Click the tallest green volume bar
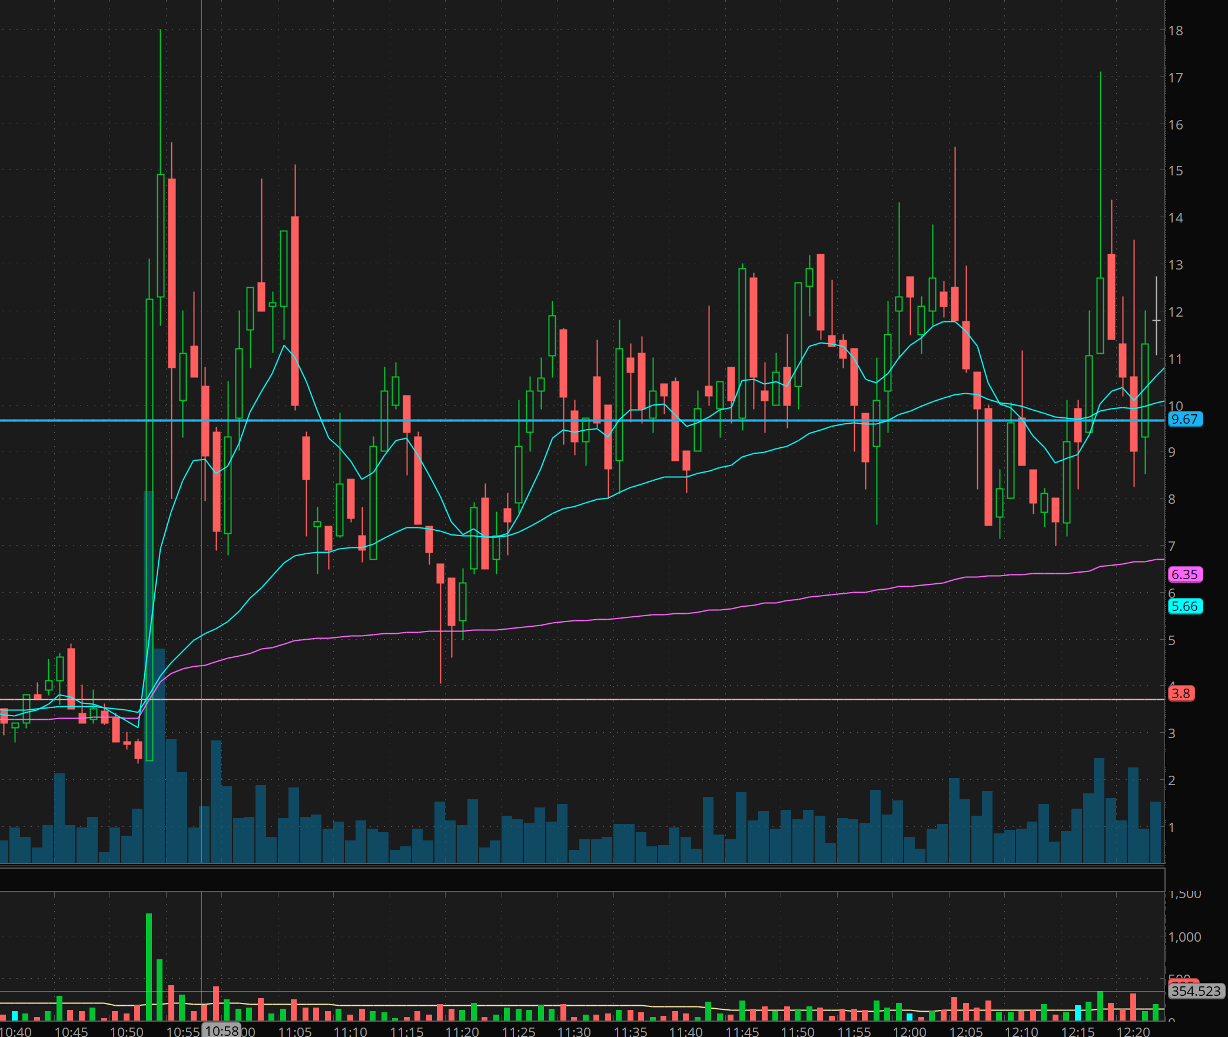This screenshot has height=1037, width=1228. coord(149,965)
